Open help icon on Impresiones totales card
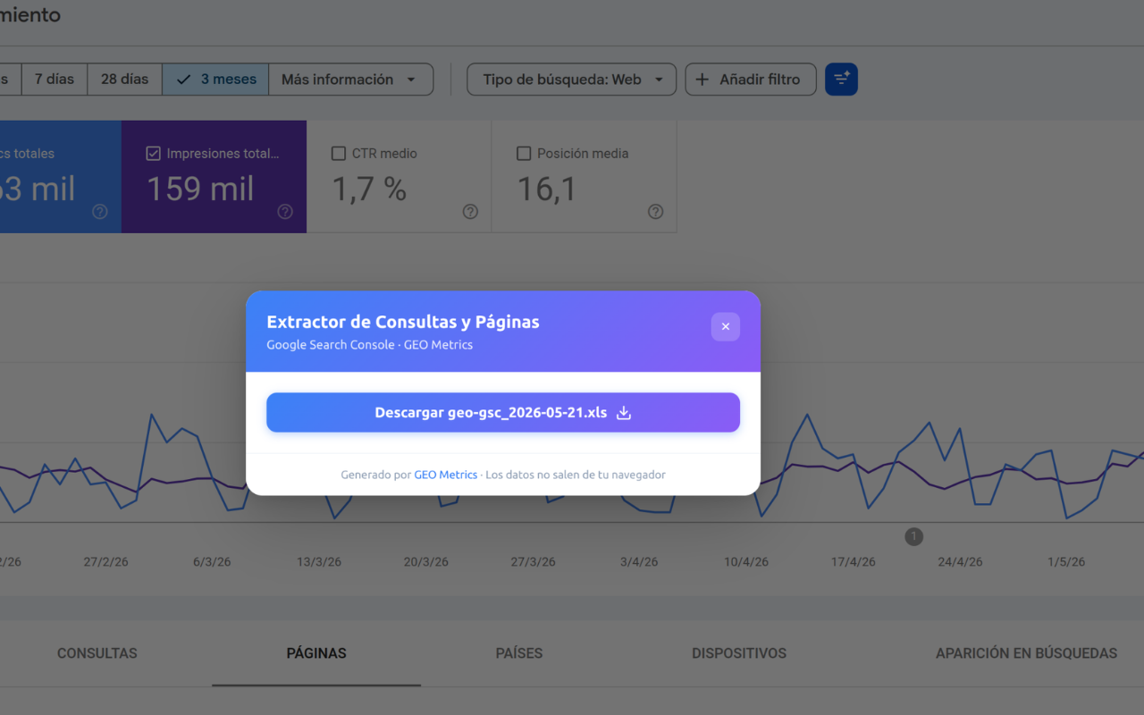This screenshot has width=1144, height=715. point(285,212)
